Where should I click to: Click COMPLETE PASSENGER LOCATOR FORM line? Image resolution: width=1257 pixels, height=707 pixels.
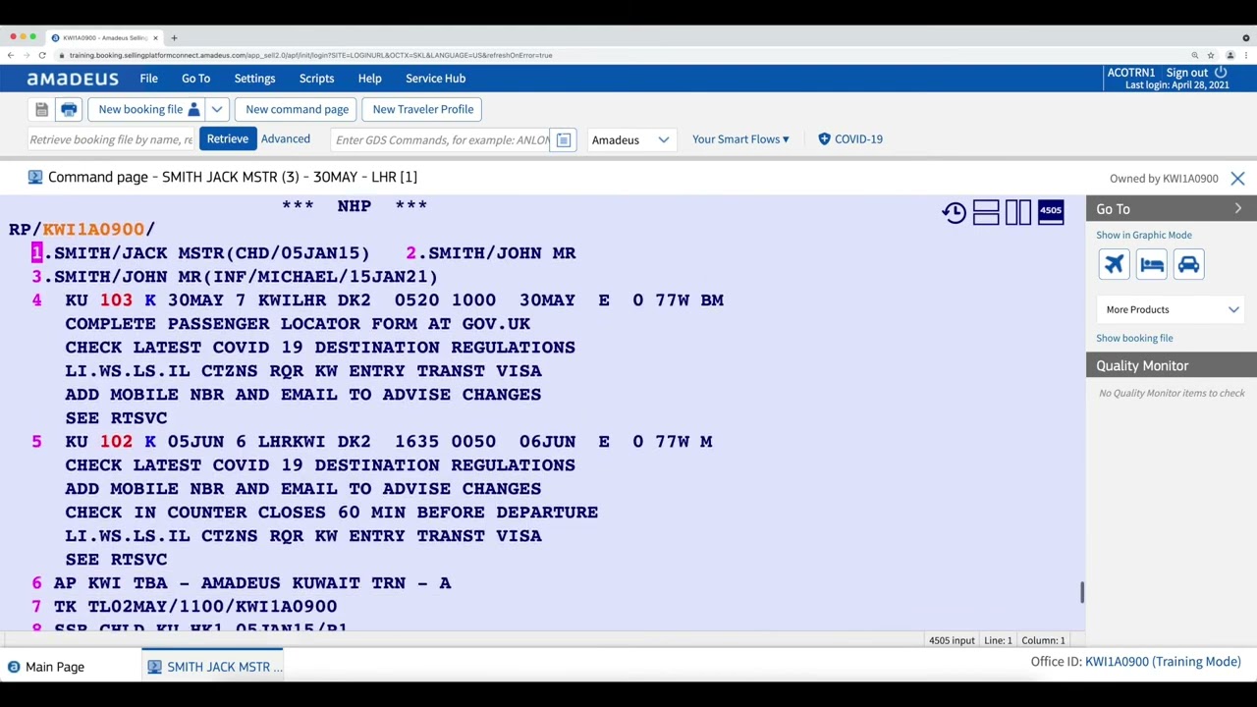(298, 324)
